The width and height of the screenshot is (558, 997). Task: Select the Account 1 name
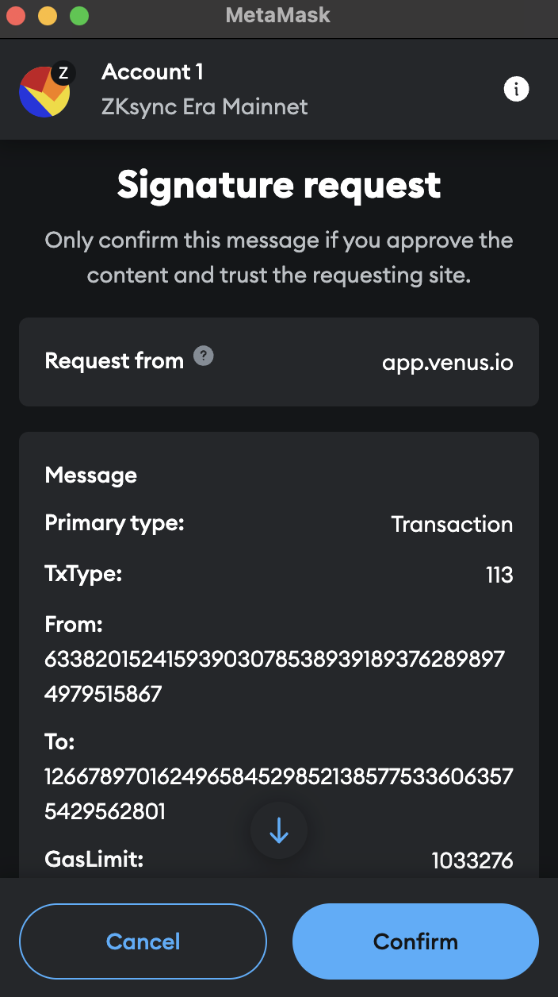(152, 71)
